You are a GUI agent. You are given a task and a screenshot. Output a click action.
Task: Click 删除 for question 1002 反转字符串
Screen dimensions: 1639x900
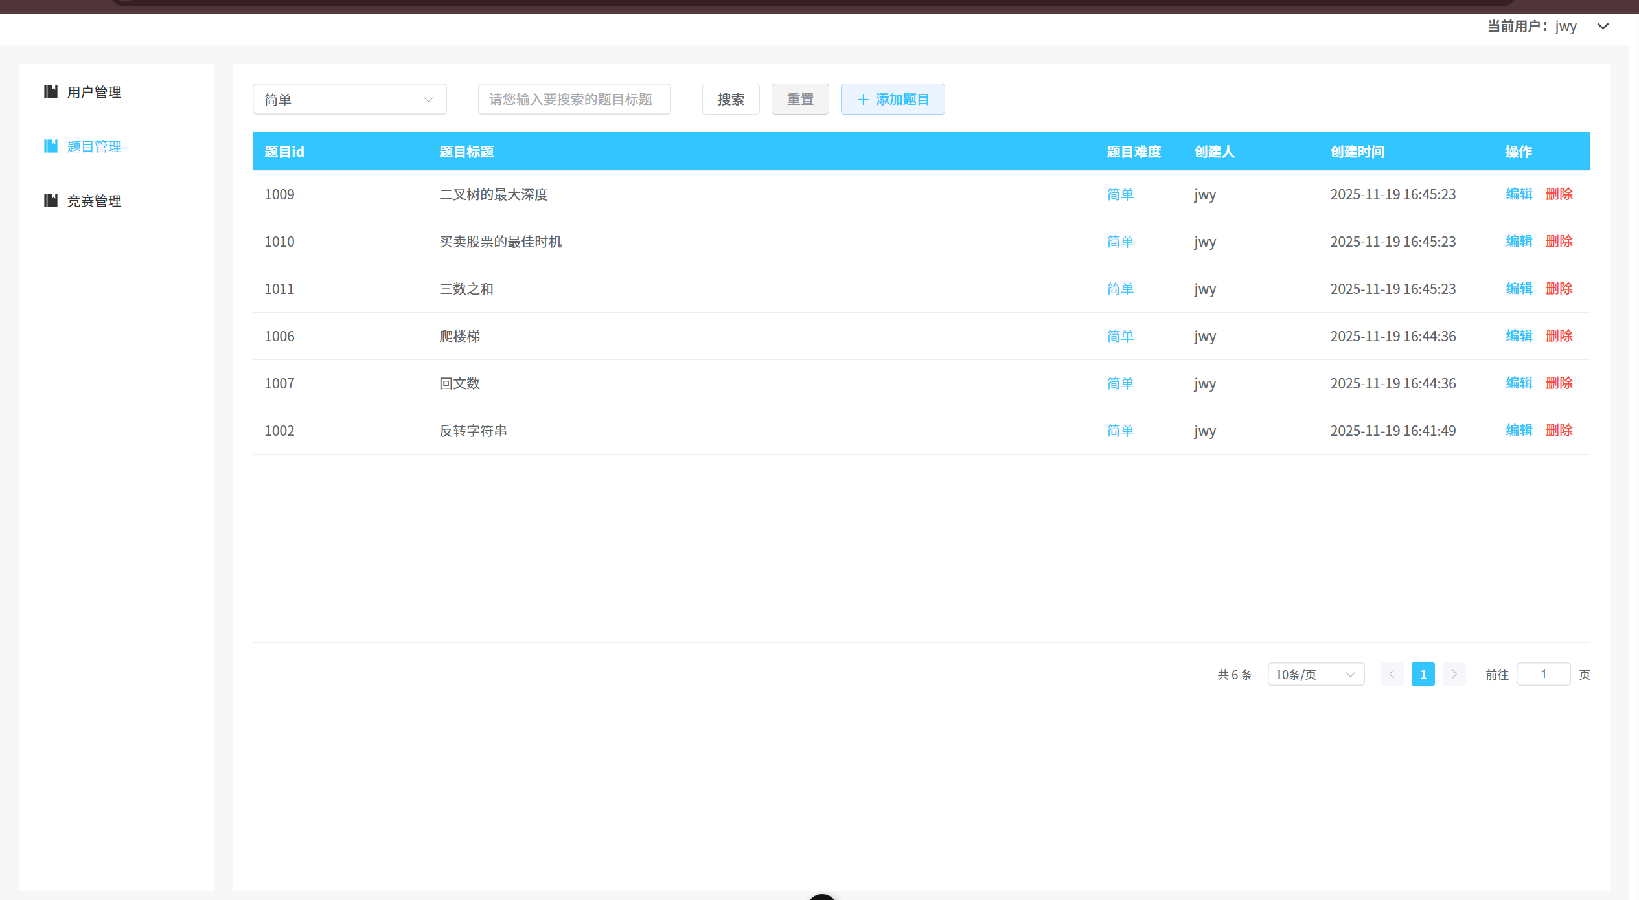(1559, 430)
